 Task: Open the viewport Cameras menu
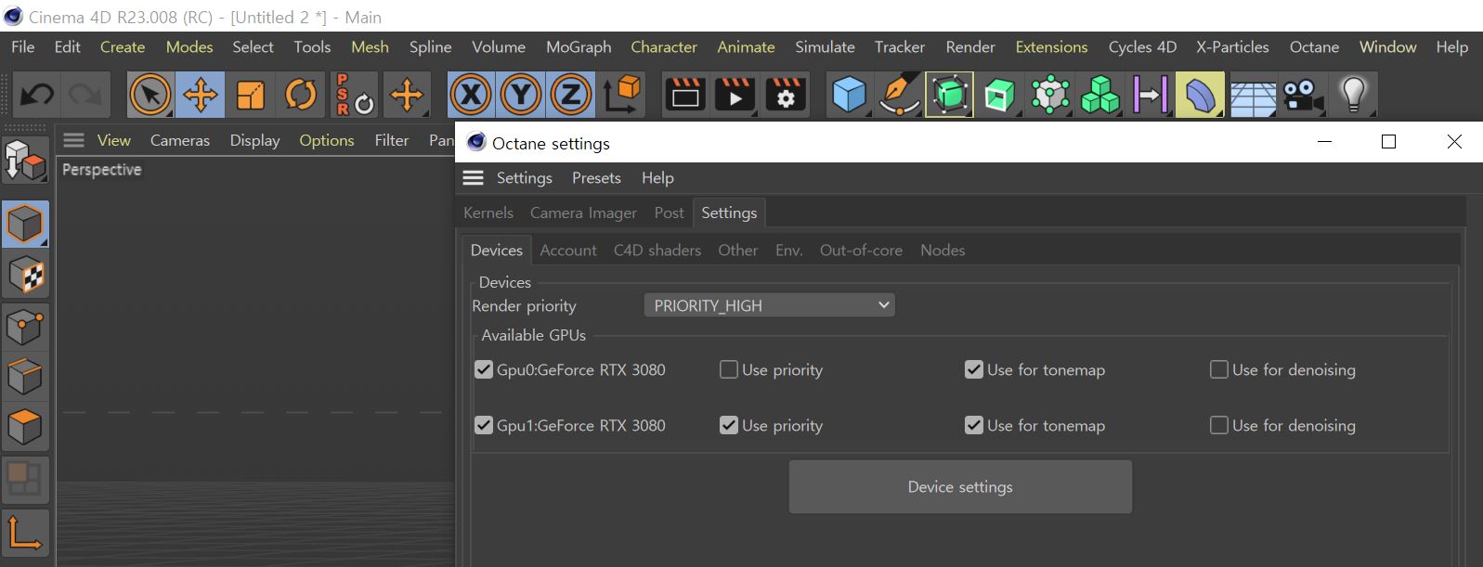[180, 140]
